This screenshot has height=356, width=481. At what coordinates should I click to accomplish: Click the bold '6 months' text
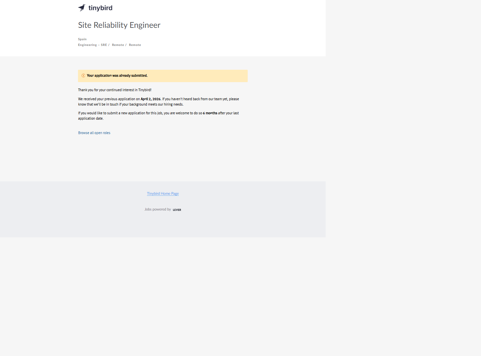point(210,113)
